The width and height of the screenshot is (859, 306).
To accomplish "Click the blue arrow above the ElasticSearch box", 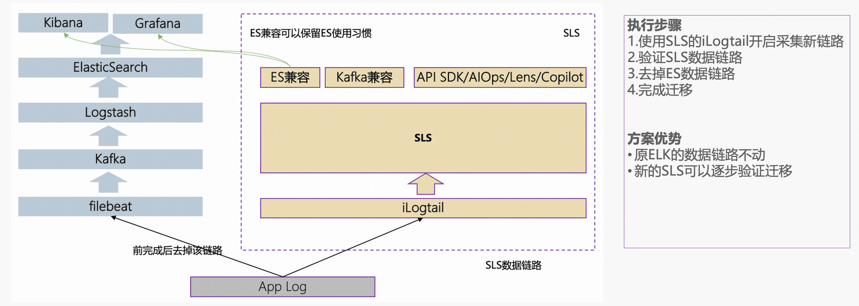I will [111, 45].
